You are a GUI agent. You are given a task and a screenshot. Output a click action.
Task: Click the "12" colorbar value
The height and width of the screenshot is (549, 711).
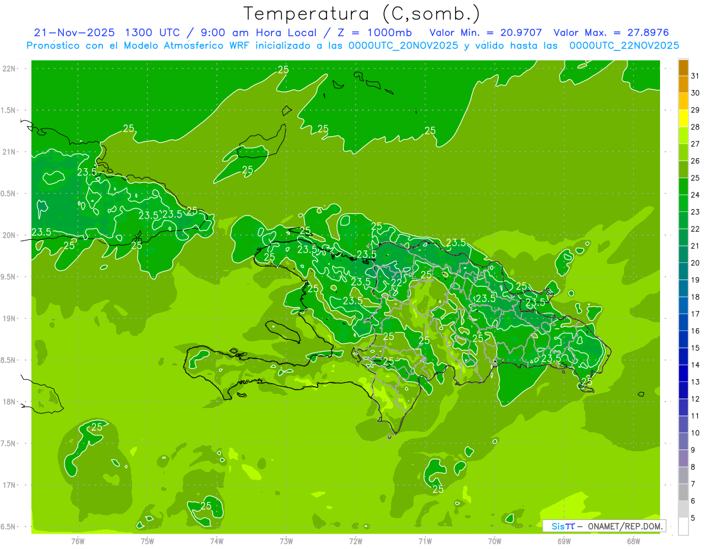(x=696, y=399)
